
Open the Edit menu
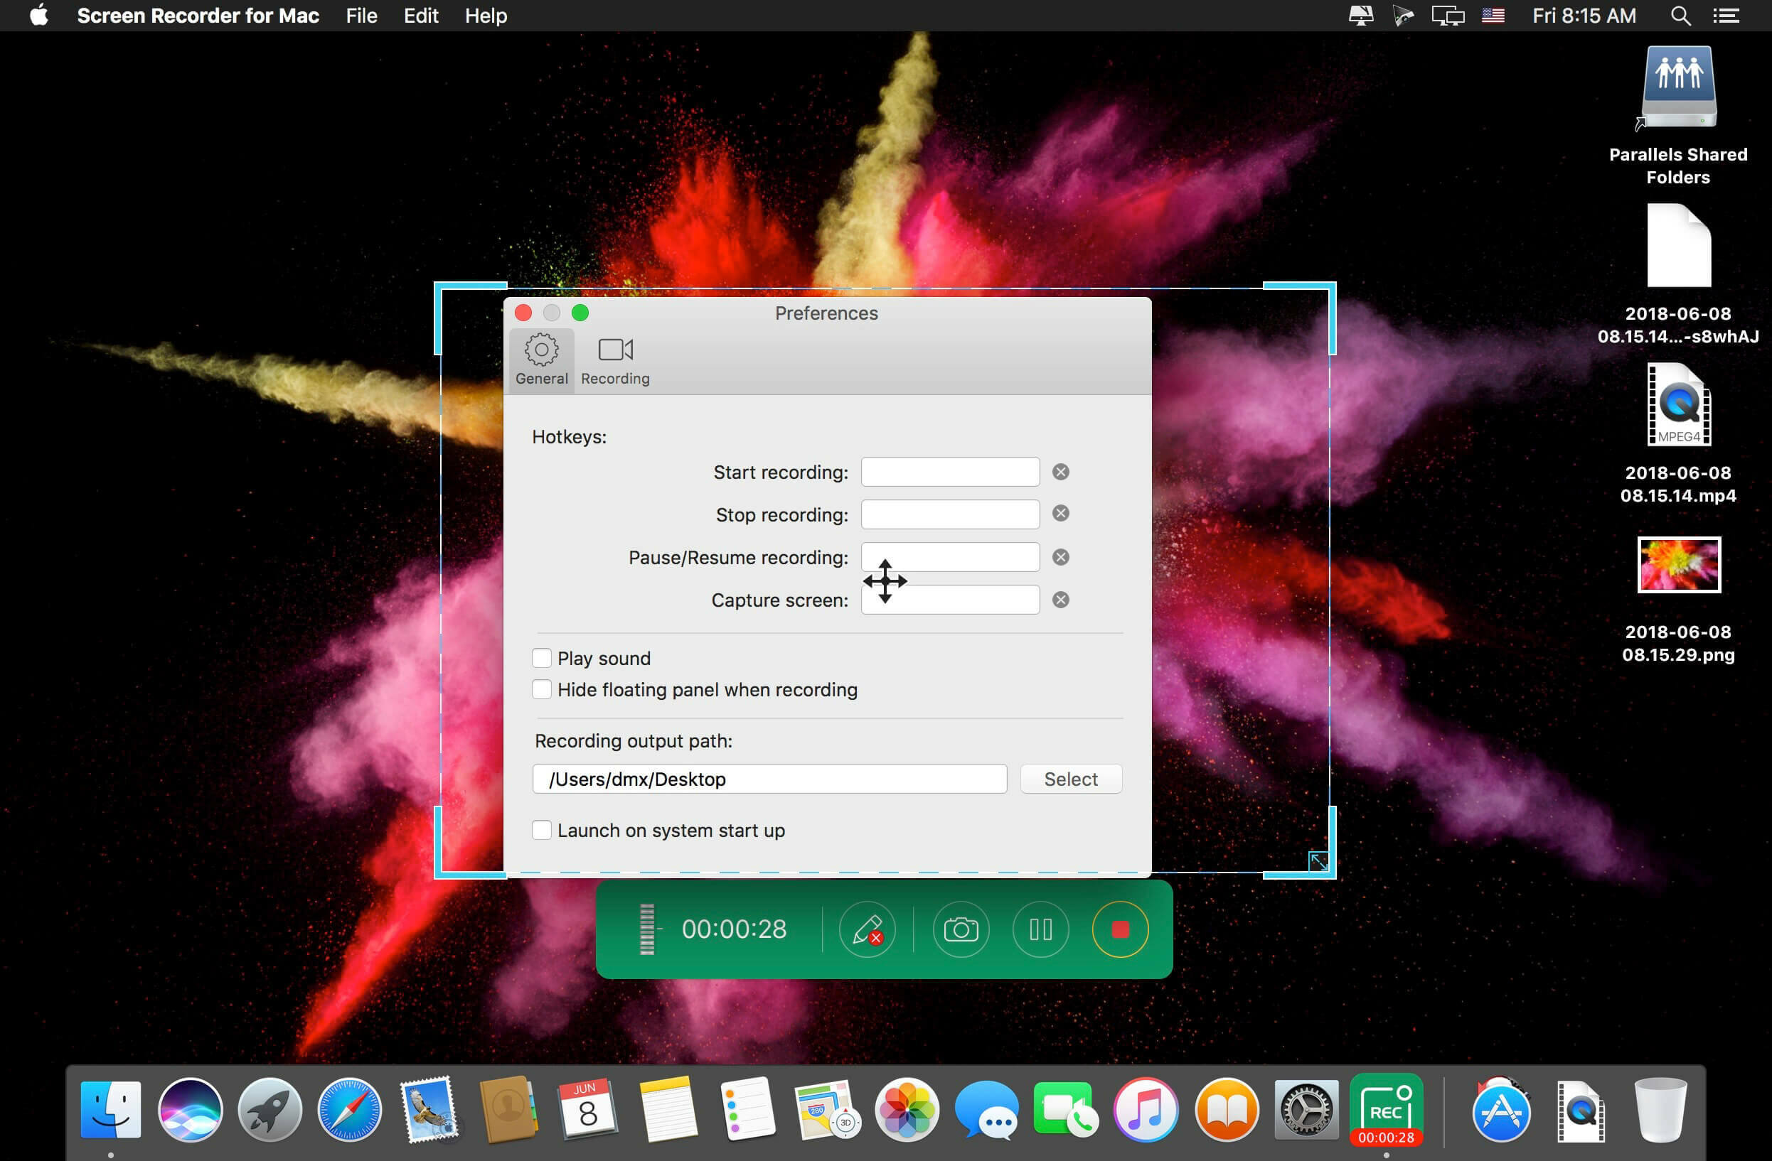[421, 16]
